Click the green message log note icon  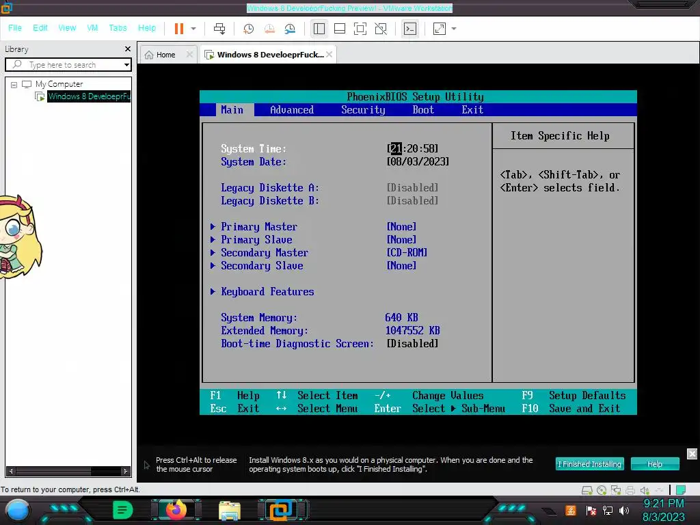click(x=681, y=490)
